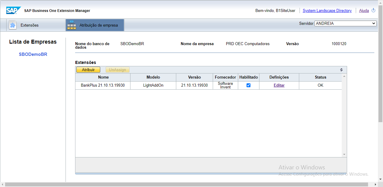This screenshot has width=383, height=187.
Task: Click the Versão column header
Action: (x=194, y=77)
